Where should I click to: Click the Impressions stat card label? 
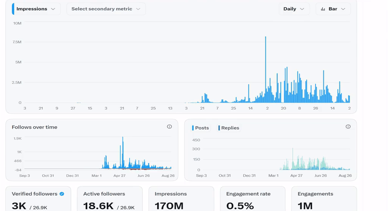coord(171,194)
